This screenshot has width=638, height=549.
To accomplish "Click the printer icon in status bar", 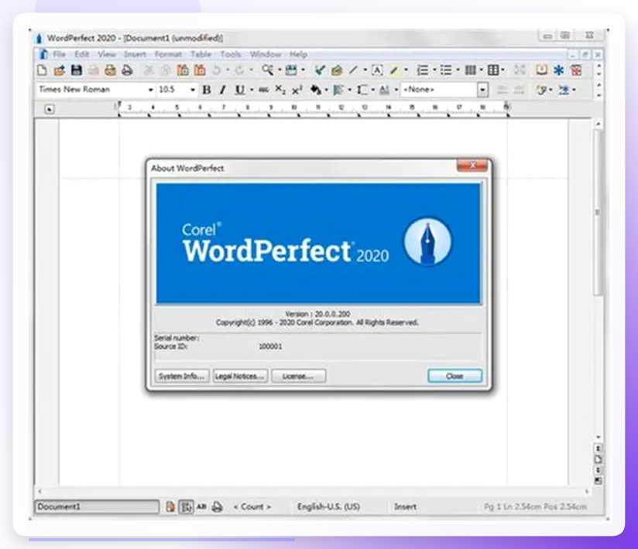I will (x=218, y=506).
